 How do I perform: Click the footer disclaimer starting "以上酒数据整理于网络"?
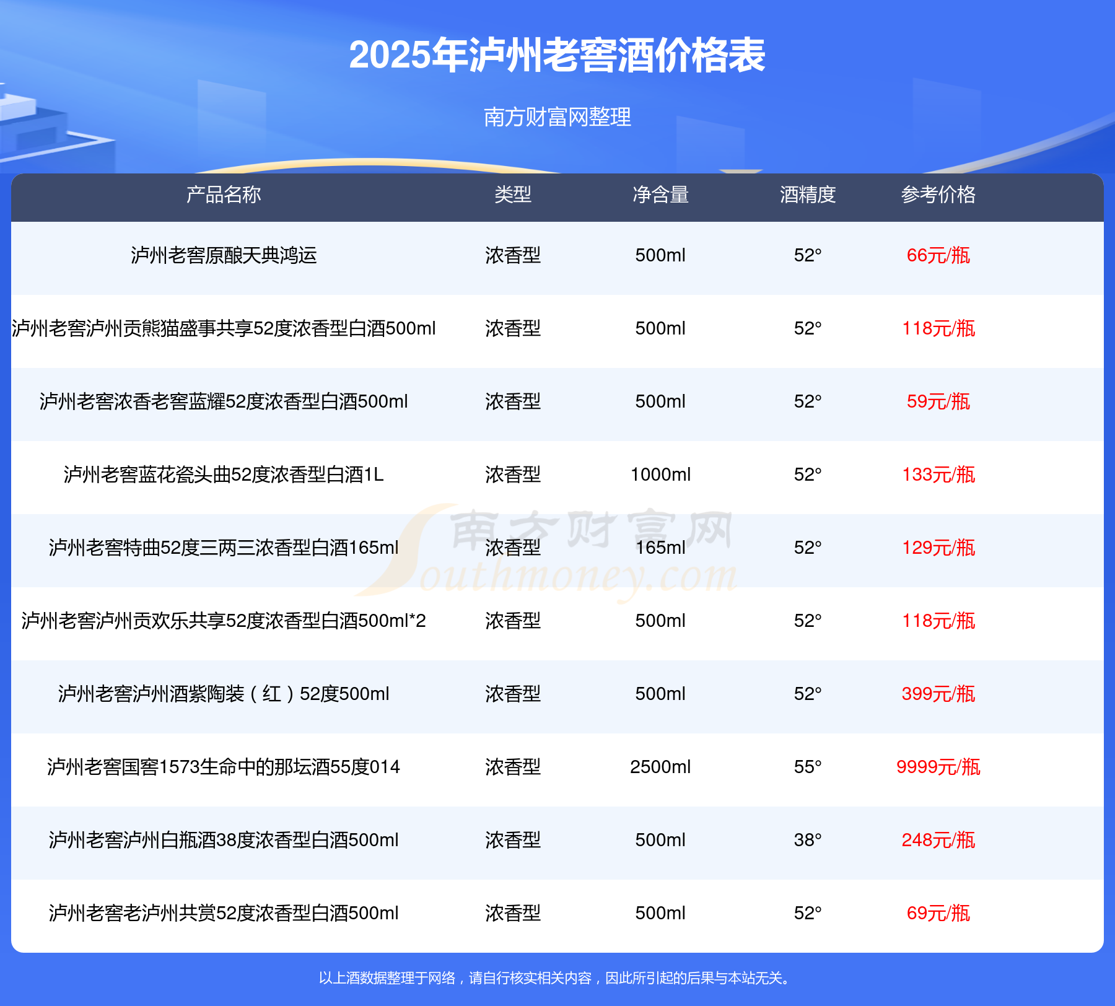tap(556, 978)
